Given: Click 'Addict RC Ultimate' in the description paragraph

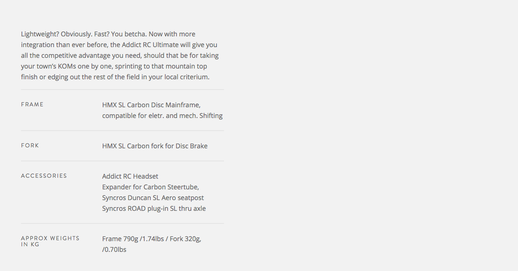Looking at the screenshot, I should coord(151,45).
